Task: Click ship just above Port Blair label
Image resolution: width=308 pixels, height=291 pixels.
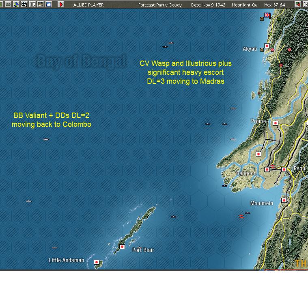Action: click(x=139, y=248)
